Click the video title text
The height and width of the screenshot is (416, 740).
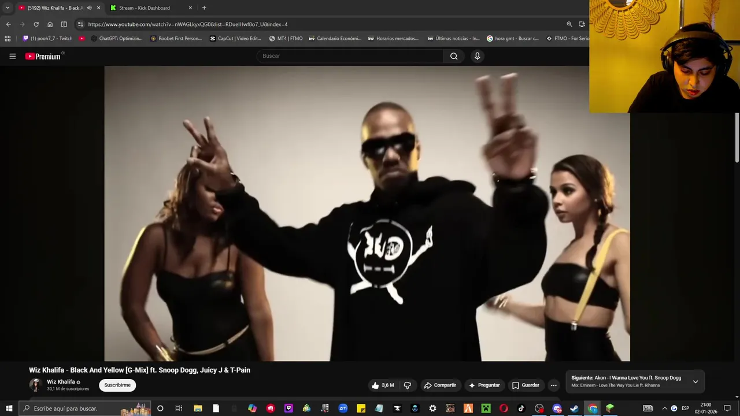pyautogui.click(x=139, y=370)
